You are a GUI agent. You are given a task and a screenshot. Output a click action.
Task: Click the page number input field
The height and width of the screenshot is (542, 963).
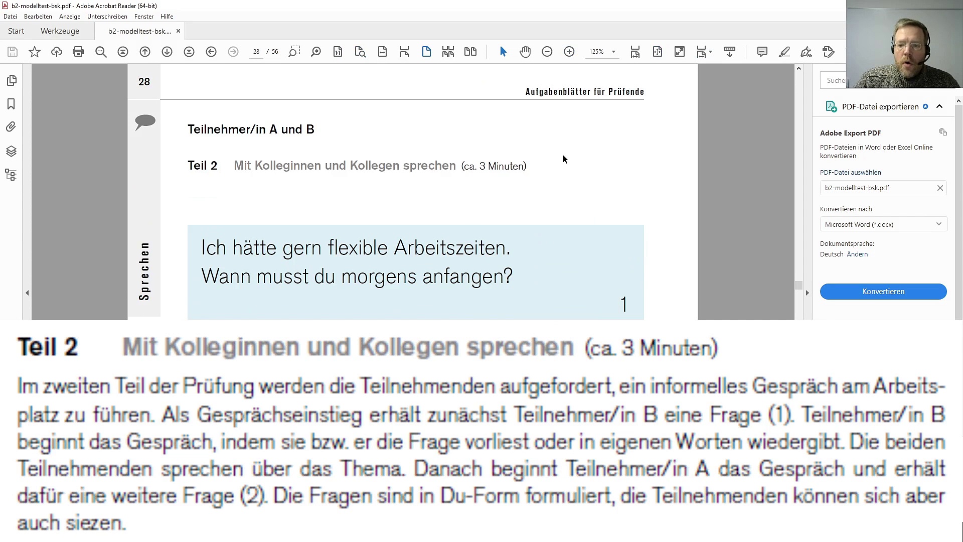[256, 52]
